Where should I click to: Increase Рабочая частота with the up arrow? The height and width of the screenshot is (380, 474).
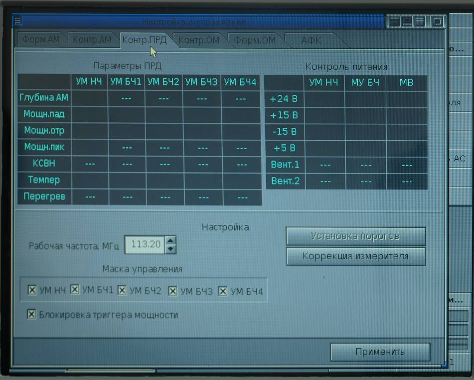(170, 240)
